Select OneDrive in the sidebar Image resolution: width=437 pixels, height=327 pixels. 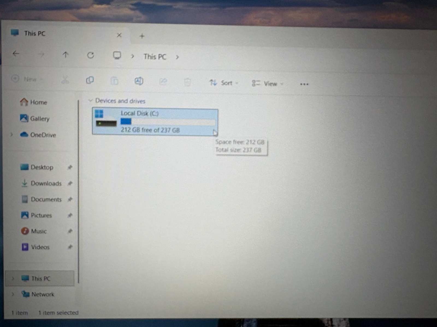pyautogui.click(x=38, y=135)
